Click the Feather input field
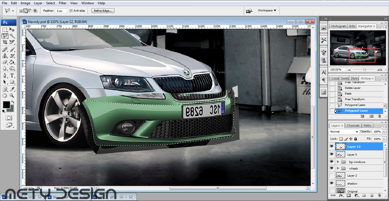The image size is (389, 201). tap(61, 11)
